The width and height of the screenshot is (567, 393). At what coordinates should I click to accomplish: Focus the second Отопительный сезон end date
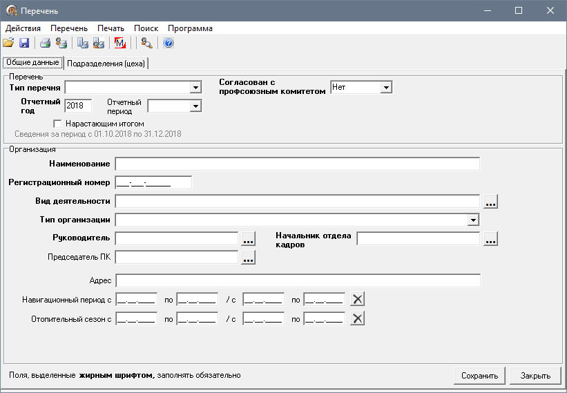(325, 318)
